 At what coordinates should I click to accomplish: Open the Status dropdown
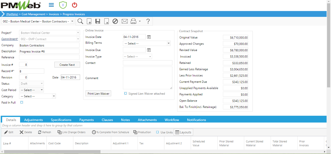point(42,84)
